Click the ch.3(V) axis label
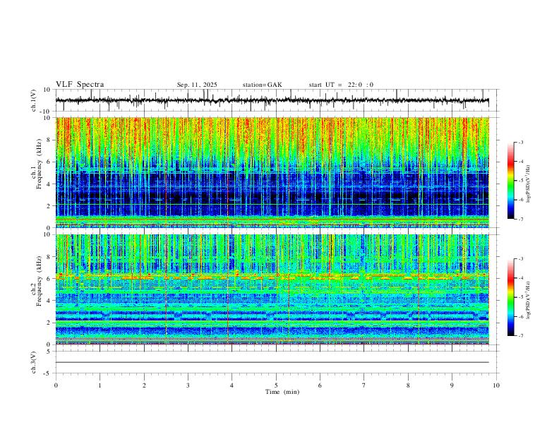Screen dimensions: 559x432 pos(33,362)
